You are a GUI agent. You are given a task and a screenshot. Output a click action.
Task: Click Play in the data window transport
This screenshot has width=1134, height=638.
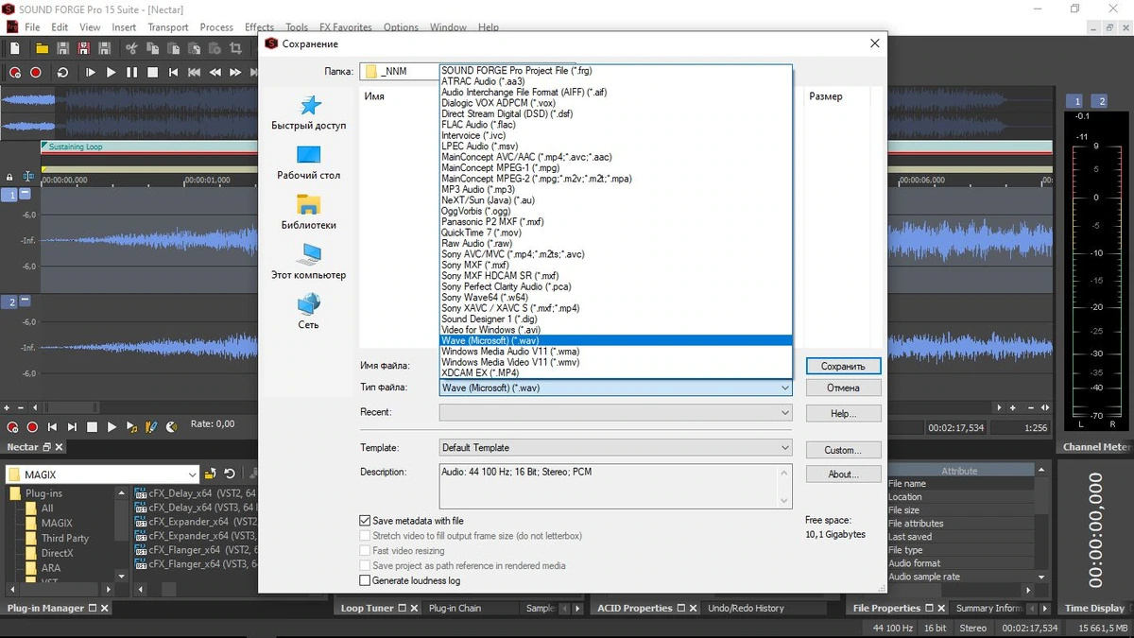click(x=112, y=427)
